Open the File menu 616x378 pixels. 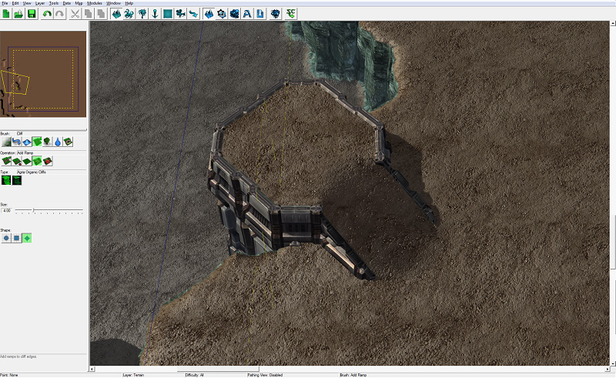5,3
